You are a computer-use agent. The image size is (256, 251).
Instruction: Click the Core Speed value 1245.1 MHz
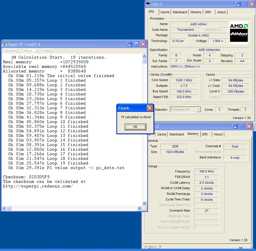pyautogui.click(x=184, y=80)
